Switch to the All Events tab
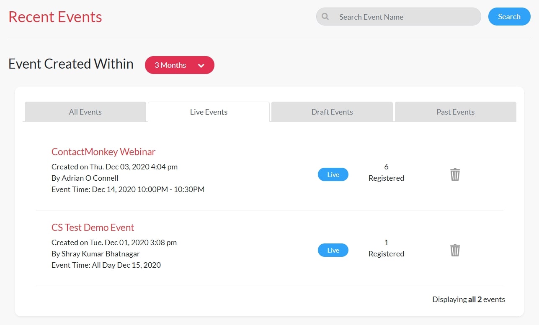The width and height of the screenshot is (539, 325). 85,112
